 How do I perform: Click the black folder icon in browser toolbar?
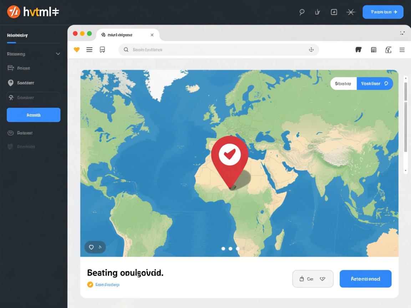pyautogui.click(x=359, y=50)
